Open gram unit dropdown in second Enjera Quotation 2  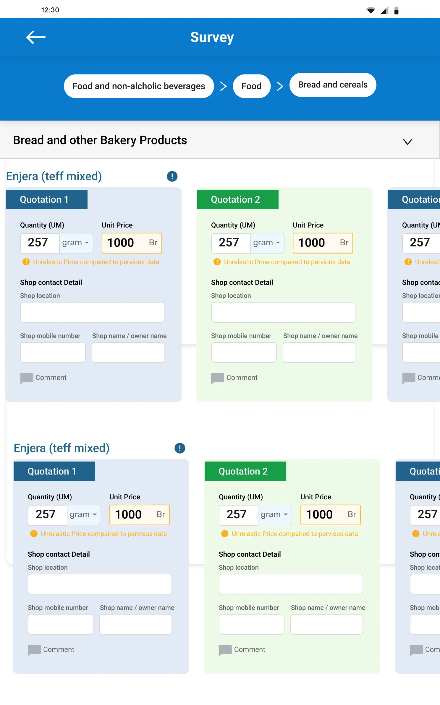coord(275,515)
